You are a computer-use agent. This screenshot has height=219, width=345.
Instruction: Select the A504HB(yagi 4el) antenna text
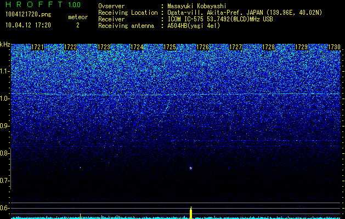tap(194, 26)
